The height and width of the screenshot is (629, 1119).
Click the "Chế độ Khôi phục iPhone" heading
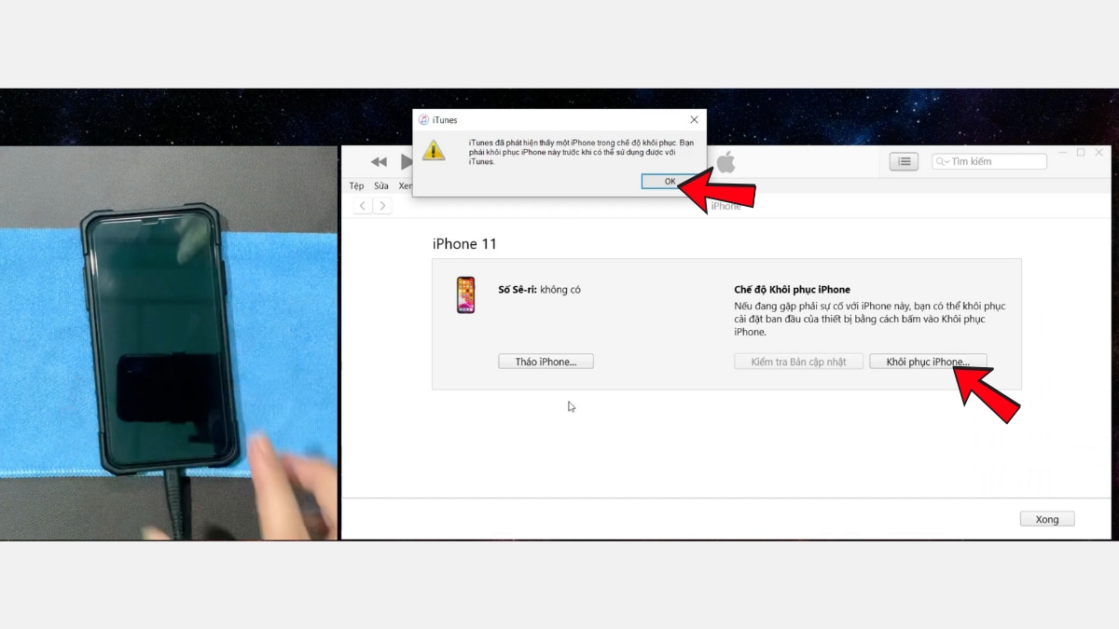793,290
